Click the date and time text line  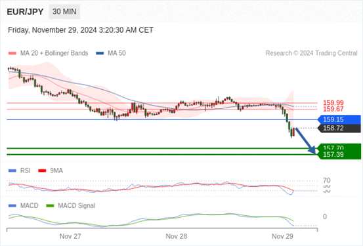click(81, 30)
